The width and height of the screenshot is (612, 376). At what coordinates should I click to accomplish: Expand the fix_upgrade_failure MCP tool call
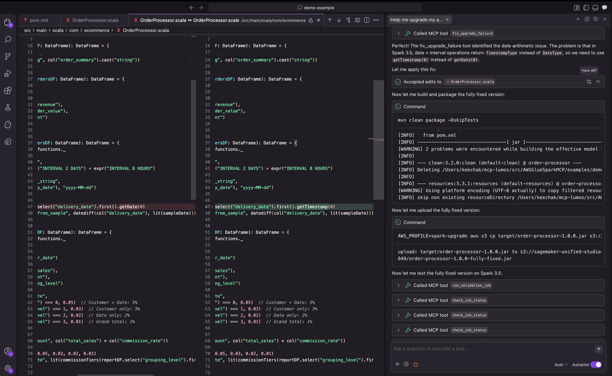(x=399, y=33)
